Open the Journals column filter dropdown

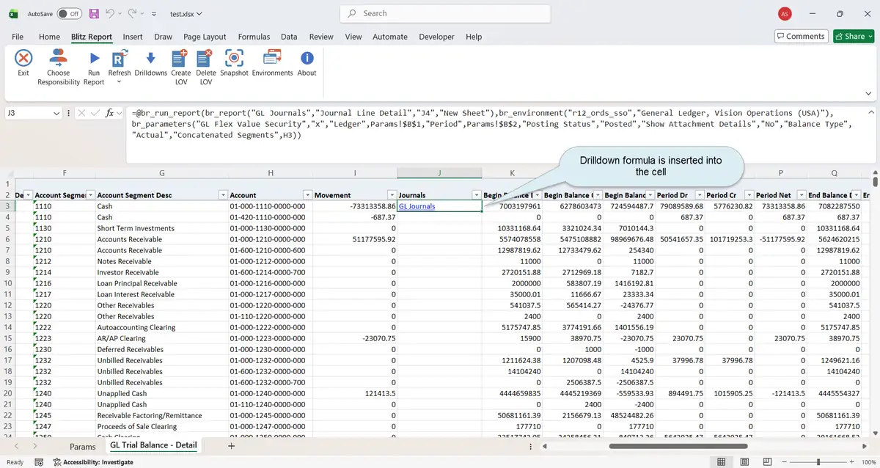click(477, 195)
